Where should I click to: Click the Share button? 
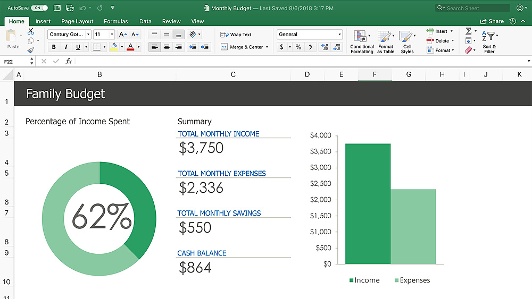click(492, 21)
